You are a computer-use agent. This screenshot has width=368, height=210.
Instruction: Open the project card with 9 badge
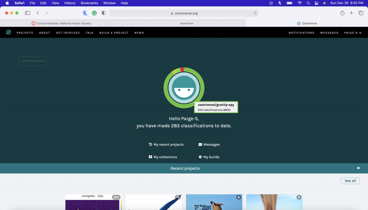coord(275,202)
